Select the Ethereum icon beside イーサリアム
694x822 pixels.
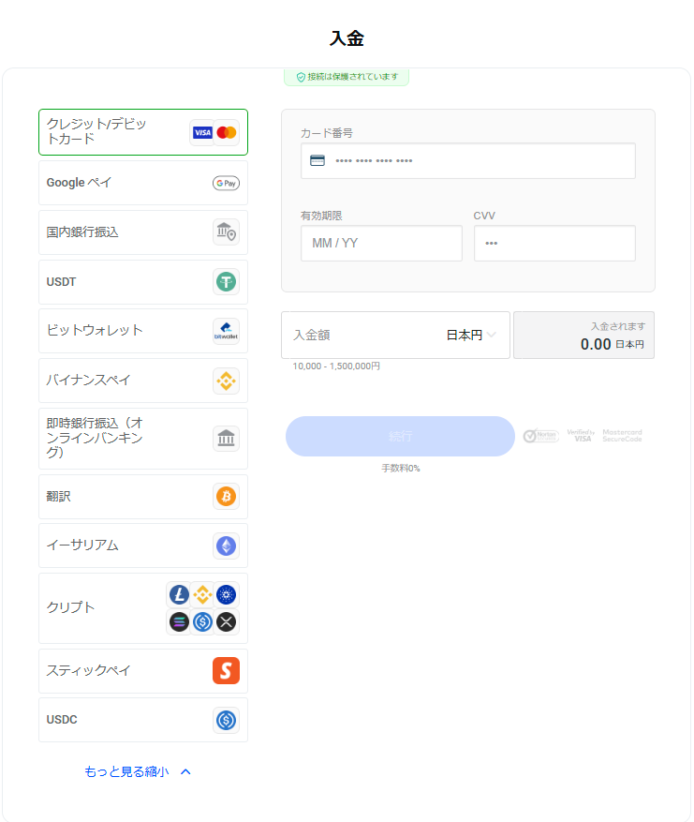point(225,545)
